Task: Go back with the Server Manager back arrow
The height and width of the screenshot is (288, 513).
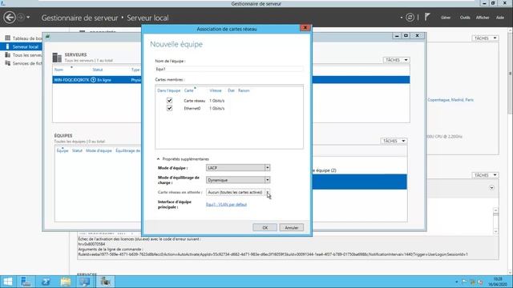Action: (10, 18)
